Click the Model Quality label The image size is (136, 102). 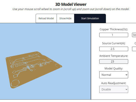(114, 68)
